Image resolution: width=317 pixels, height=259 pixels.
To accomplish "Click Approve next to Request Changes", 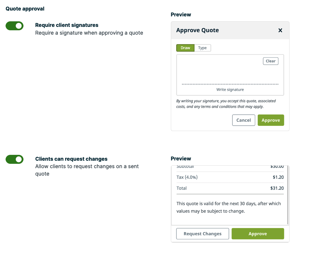I will point(258,234).
